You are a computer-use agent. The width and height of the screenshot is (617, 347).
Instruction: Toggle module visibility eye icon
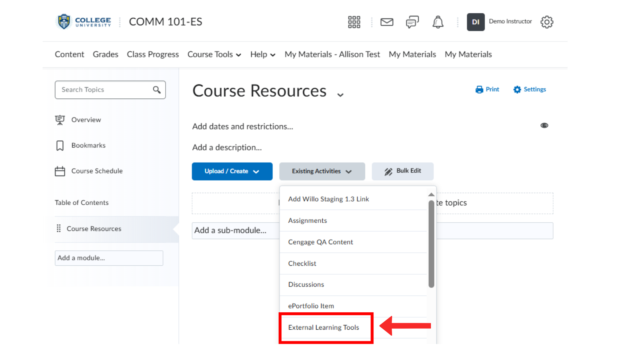(x=544, y=125)
